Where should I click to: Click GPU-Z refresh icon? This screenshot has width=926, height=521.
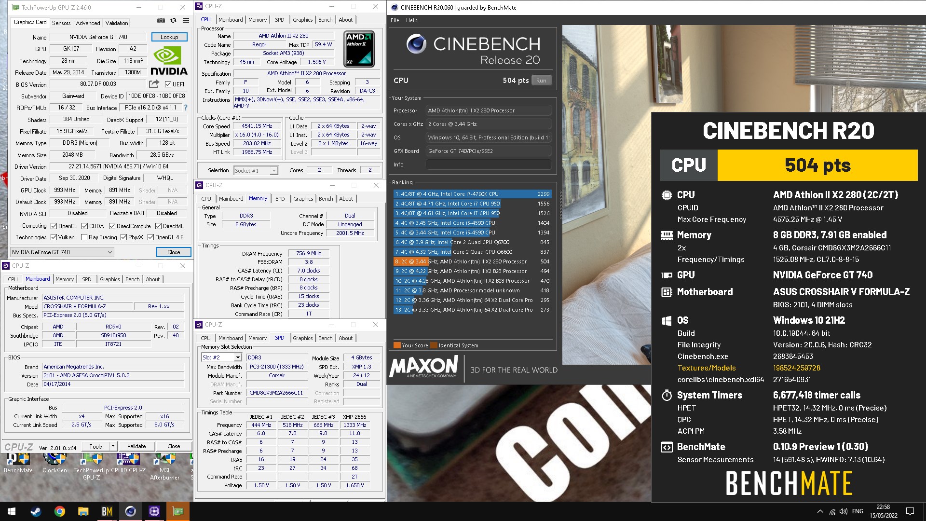tap(173, 21)
